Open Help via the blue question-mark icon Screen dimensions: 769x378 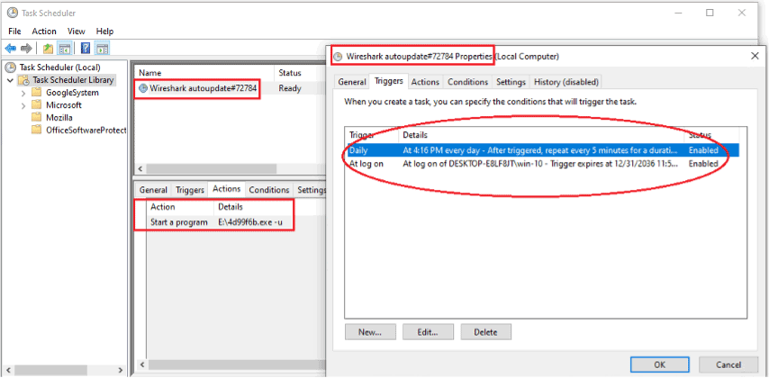pyautogui.click(x=86, y=48)
